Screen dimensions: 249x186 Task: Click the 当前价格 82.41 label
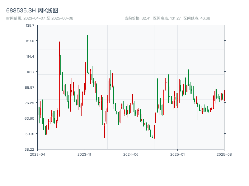point(138,18)
